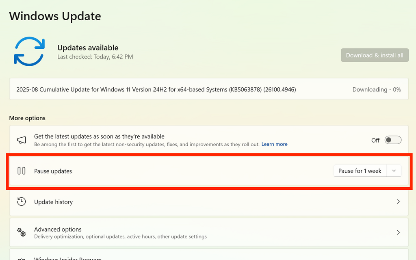The height and width of the screenshot is (260, 416).
Task: Click the megaphone icon for latest updates
Action: point(22,140)
